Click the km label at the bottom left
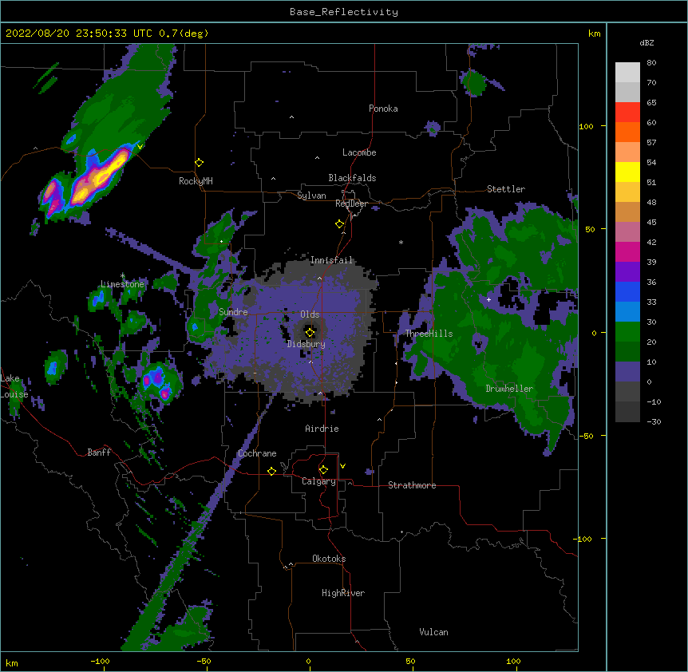 11,663
